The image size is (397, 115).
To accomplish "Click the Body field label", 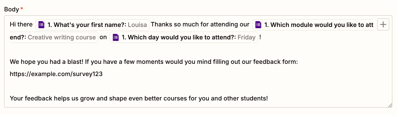I will click(11, 9).
